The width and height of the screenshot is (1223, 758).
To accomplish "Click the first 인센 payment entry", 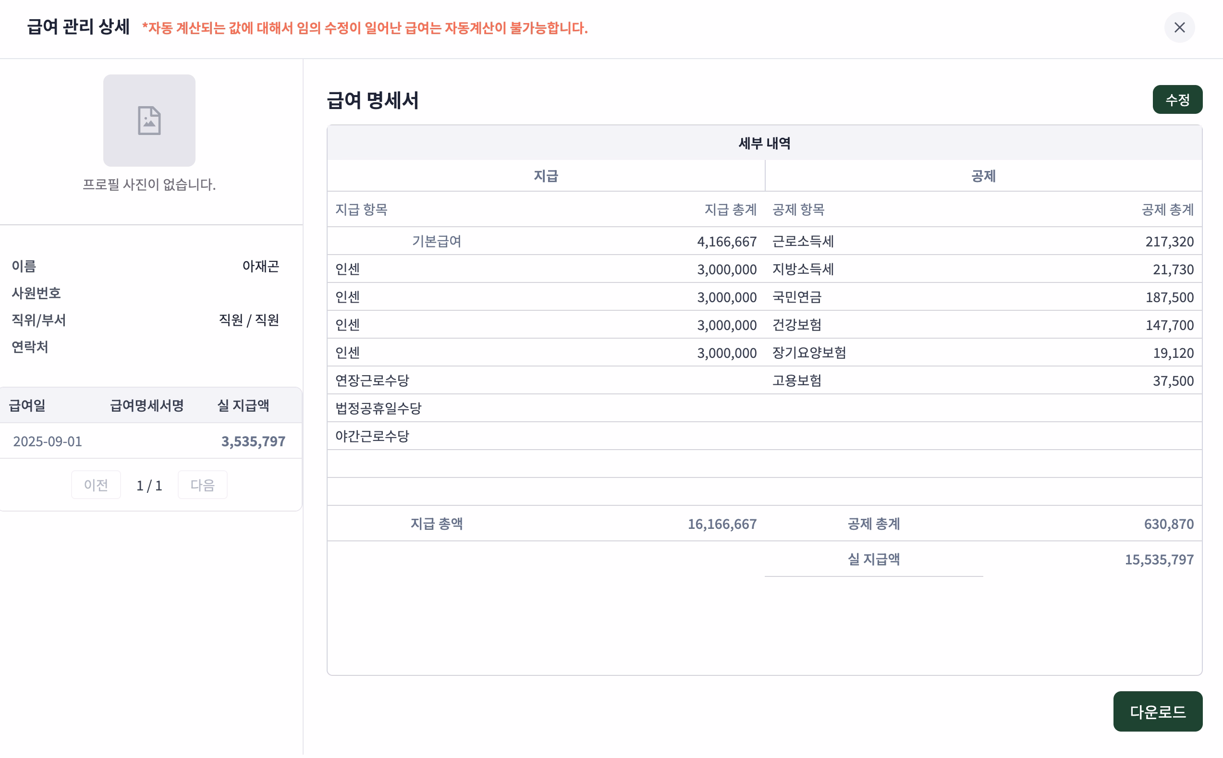I will pyautogui.click(x=347, y=269).
